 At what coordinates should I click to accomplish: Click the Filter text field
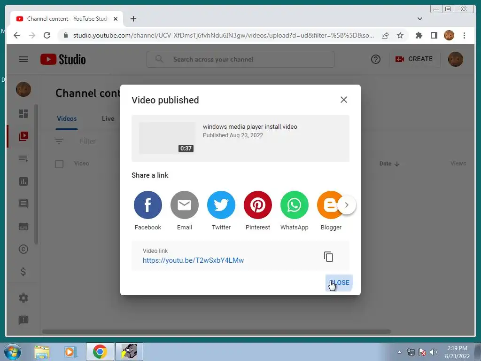(x=88, y=141)
